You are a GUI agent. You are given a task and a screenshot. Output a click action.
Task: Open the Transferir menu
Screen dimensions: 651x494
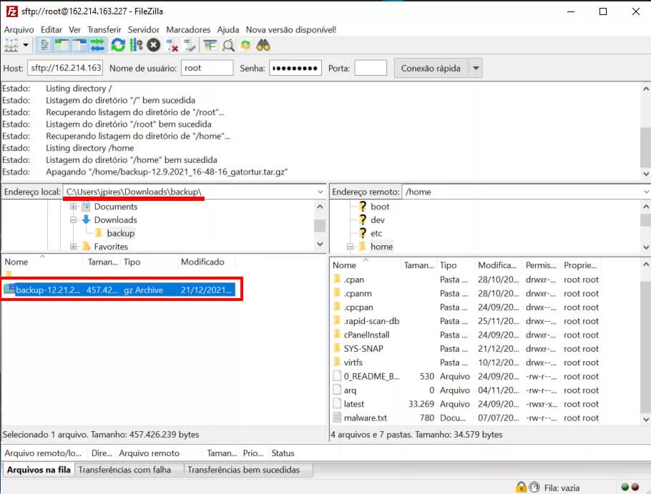(x=104, y=29)
